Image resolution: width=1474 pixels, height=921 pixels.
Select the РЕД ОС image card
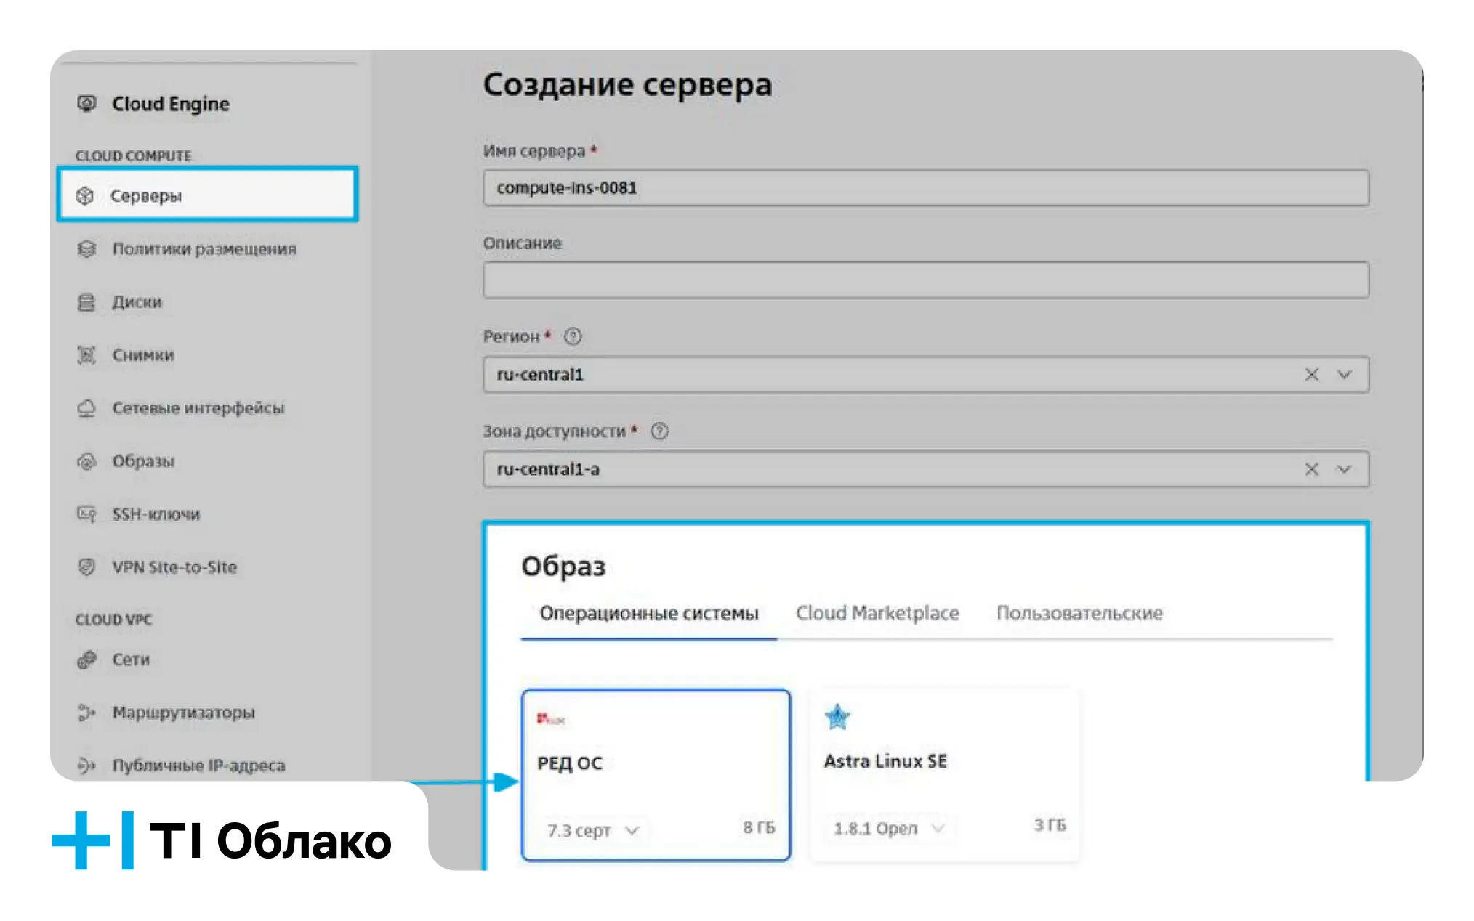click(x=656, y=775)
